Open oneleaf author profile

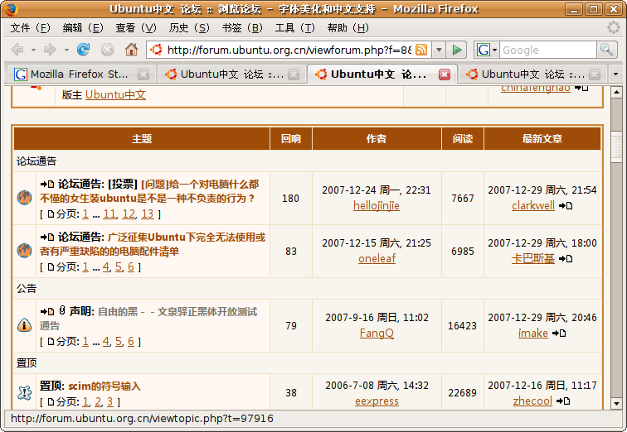coord(377,258)
